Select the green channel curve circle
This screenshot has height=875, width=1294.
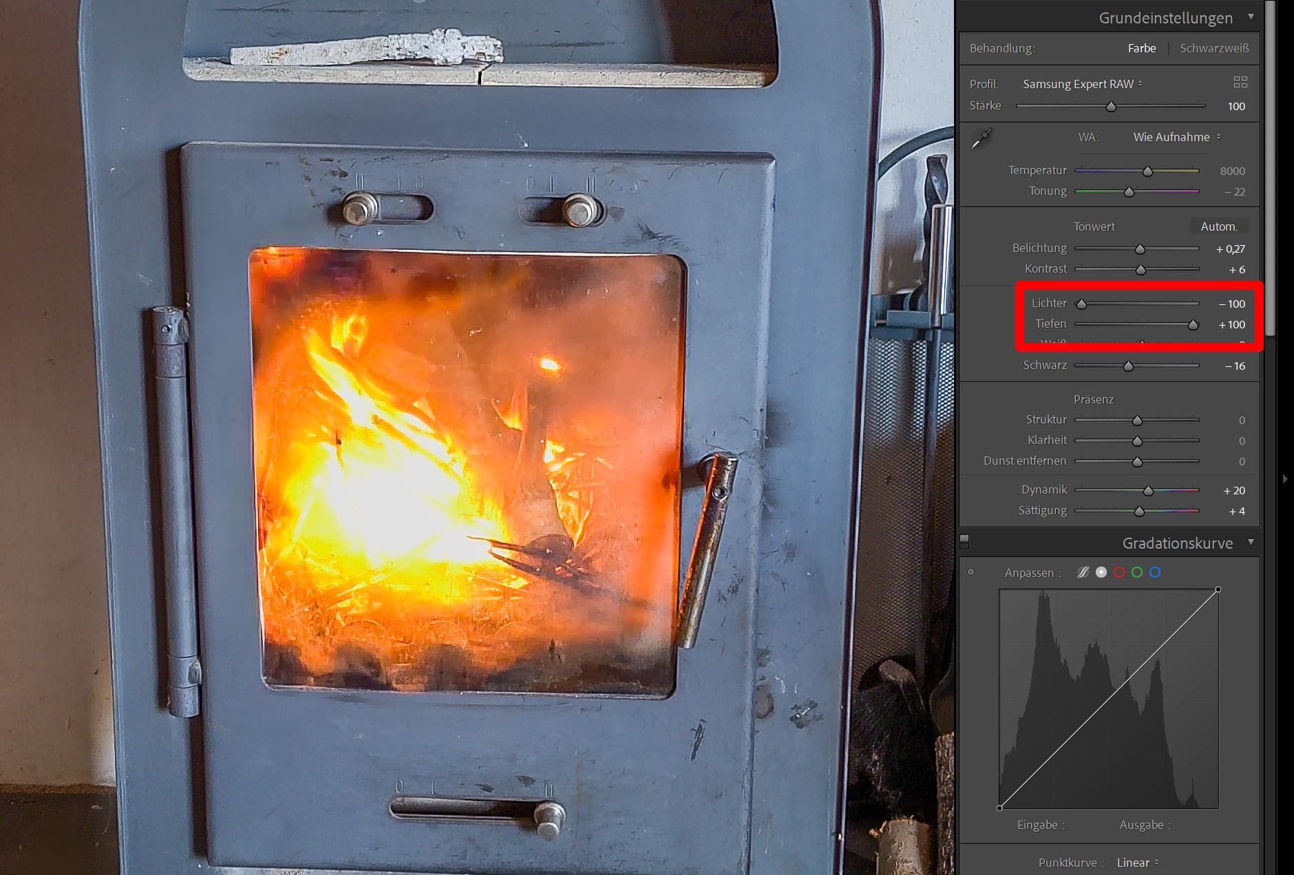pyautogui.click(x=1137, y=572)
